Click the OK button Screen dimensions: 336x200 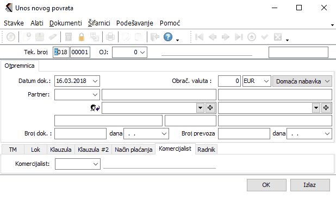click(266, 185)
